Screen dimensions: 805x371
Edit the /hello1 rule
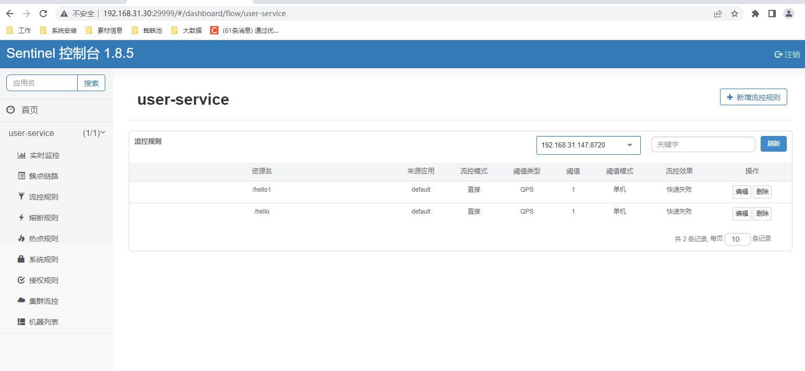point(742,192)
